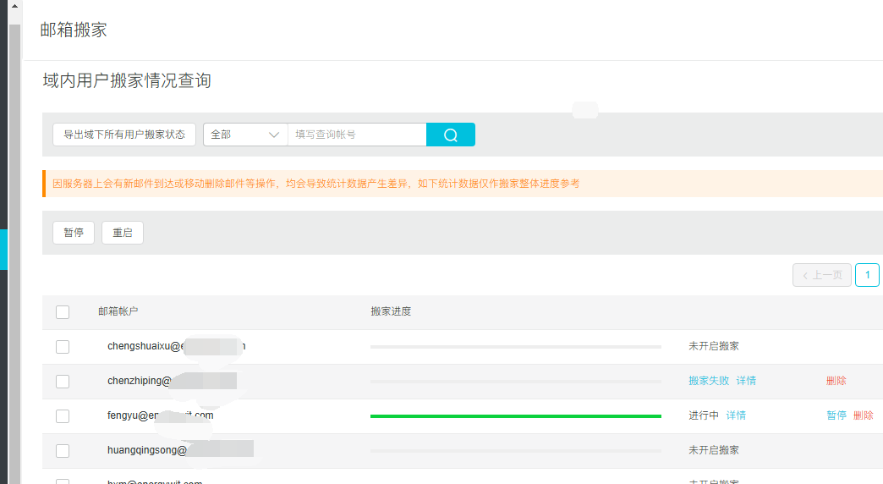Open 搬家失败 link for chenzhiping
The image size is (883, 484).
pyautogui.click(x=708, y=381)
